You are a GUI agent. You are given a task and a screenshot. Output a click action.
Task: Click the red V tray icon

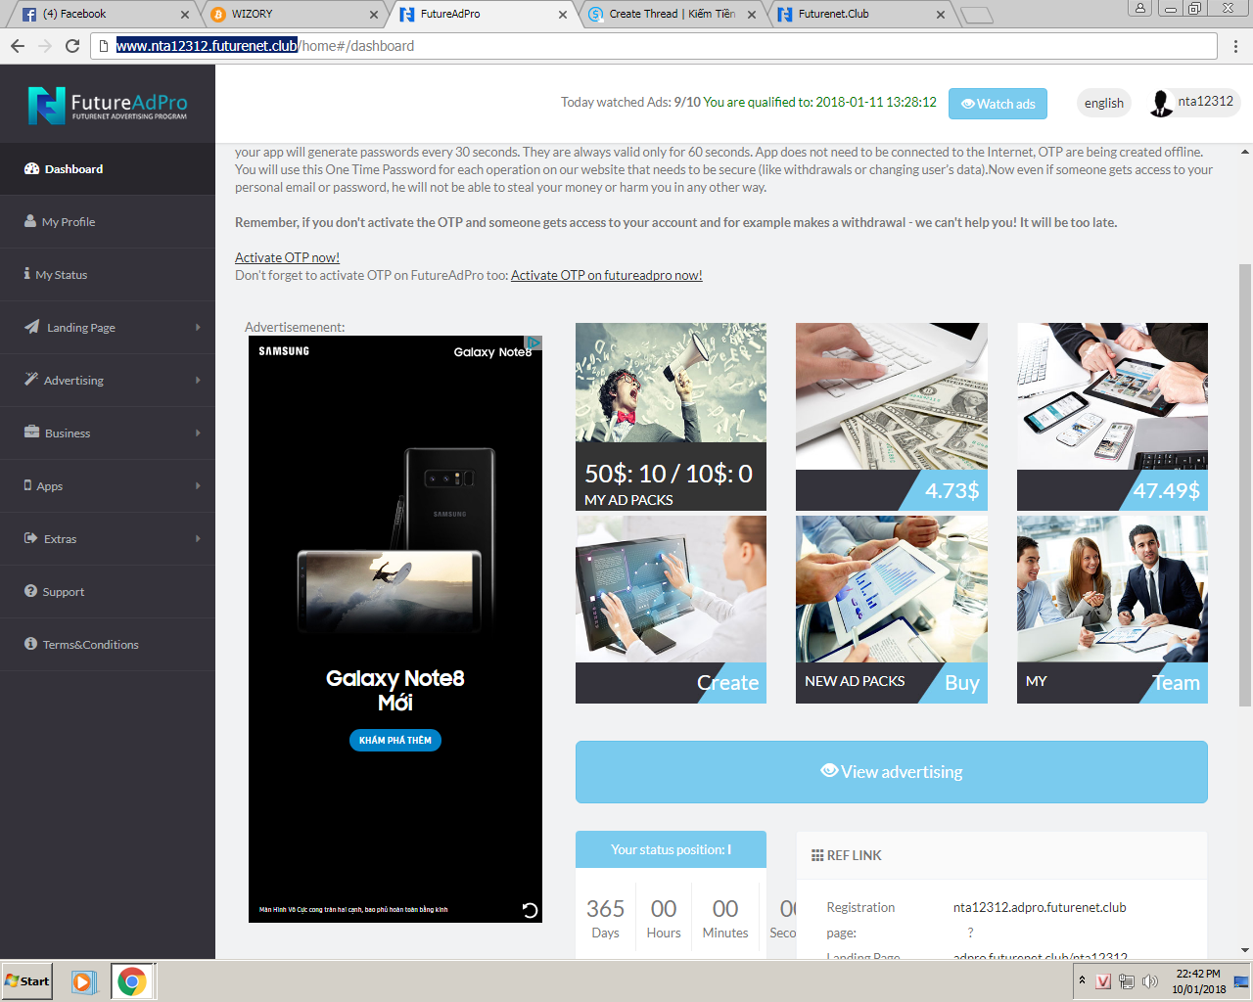coord(1103,981)
